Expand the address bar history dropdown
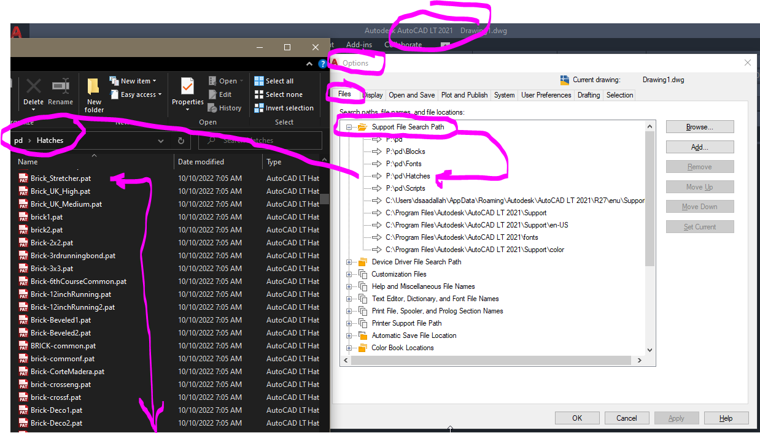Viewport: 760px width, 433px height. 161,140
